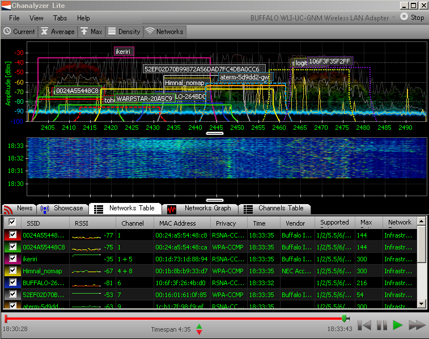429x339 pixels.
Task: Click the Channels Table list icon
Action: click(x=248, y=209)
